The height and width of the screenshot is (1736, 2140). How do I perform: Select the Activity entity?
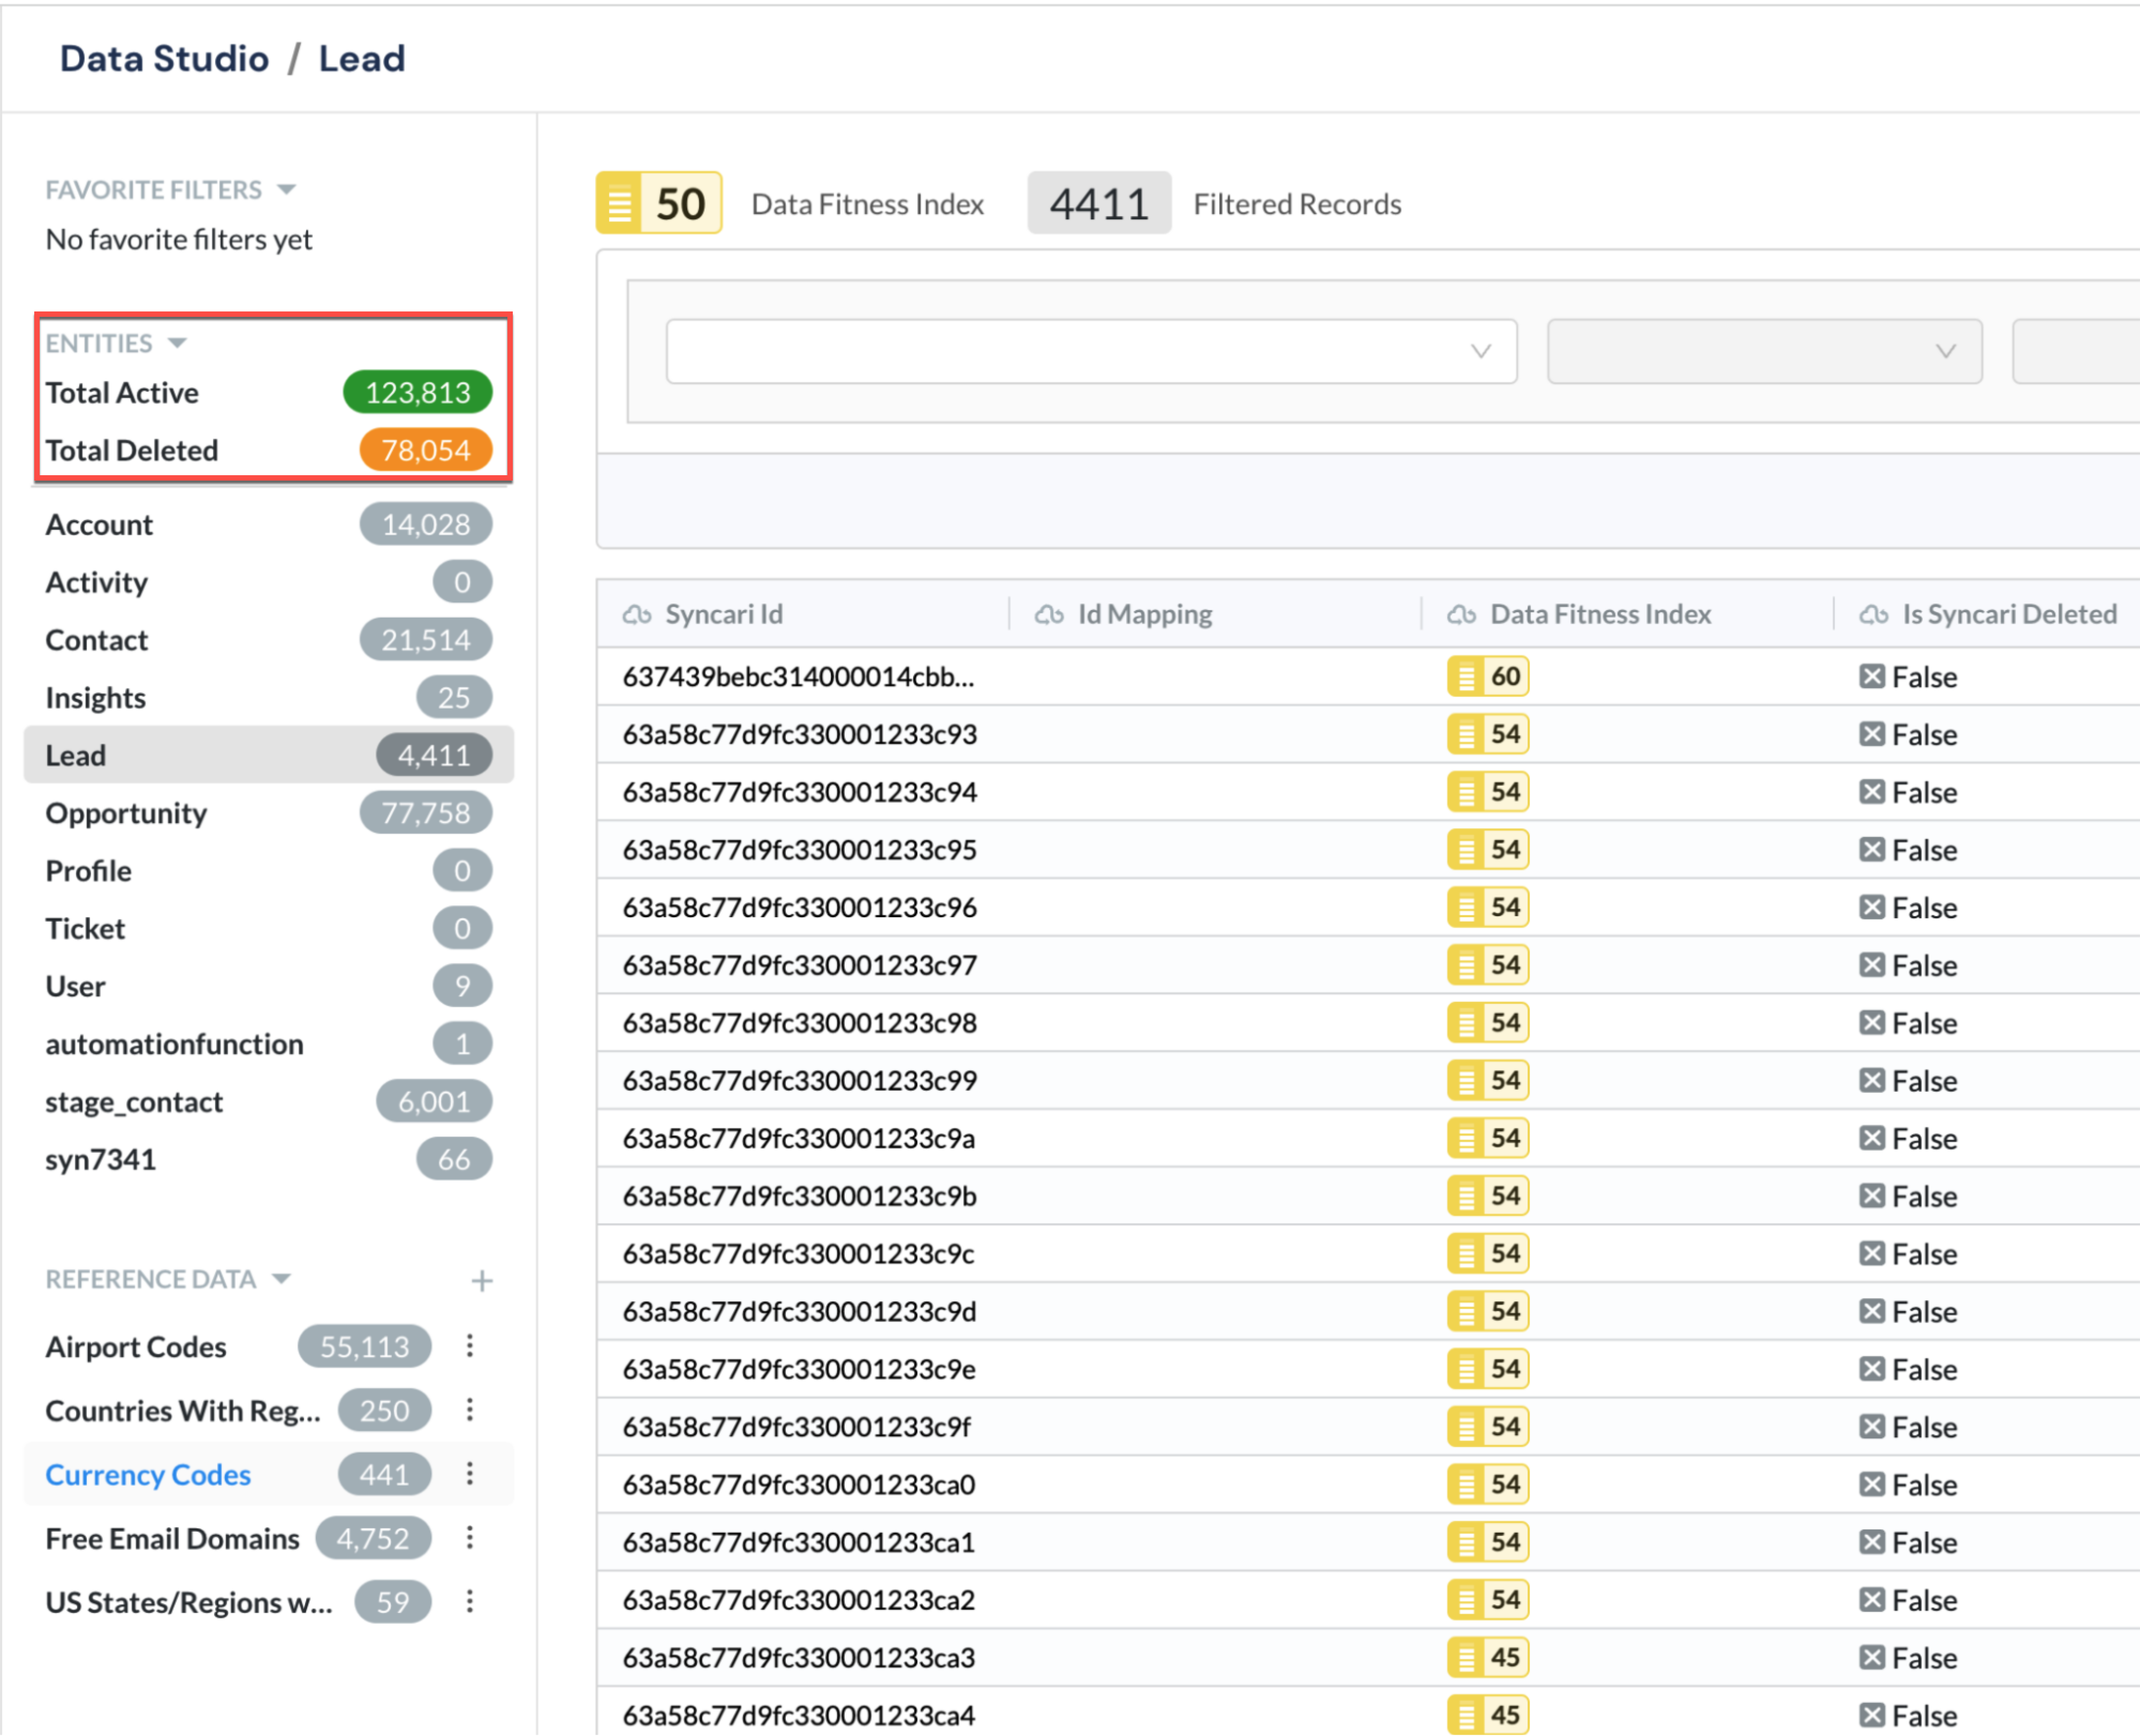coord(268,582)
